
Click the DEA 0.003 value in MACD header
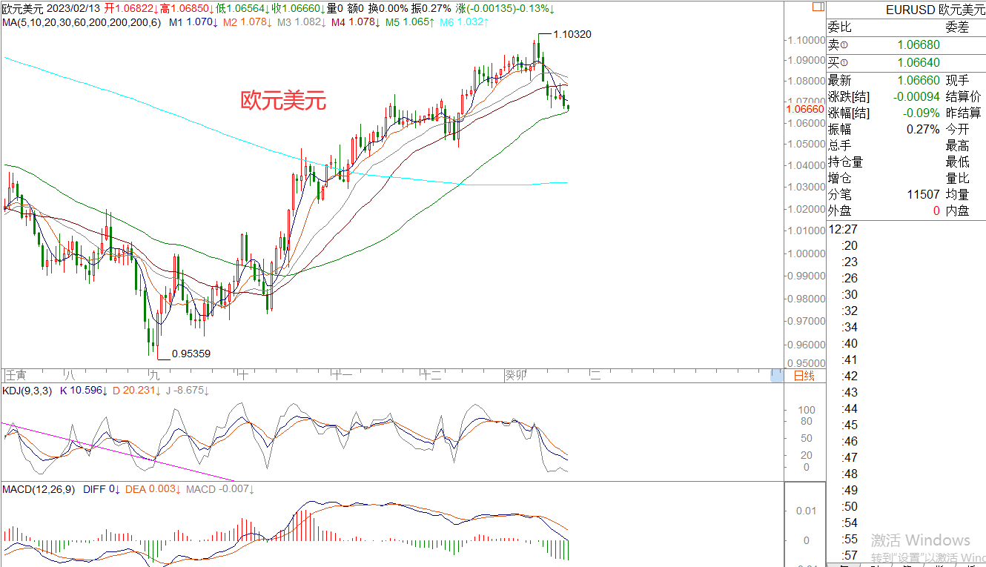click(x=152, y=489)
